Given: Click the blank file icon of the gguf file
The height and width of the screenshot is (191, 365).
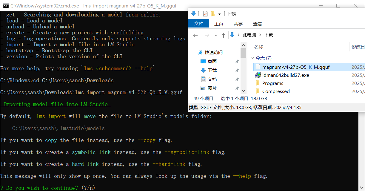Looking at the screenshot, I should 258,67.
